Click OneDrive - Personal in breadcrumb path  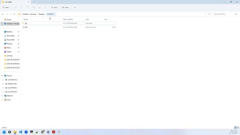[x=29, y=14]
